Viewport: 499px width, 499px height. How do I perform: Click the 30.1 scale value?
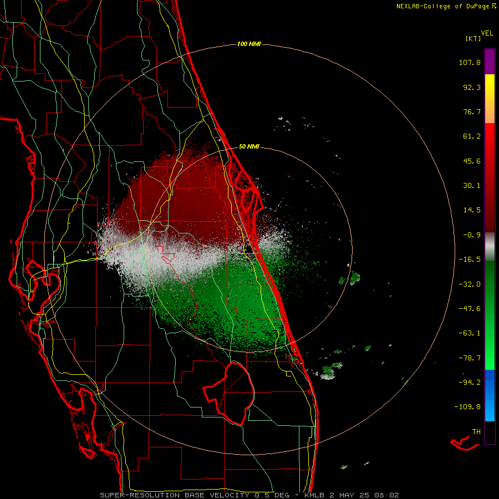472,186
